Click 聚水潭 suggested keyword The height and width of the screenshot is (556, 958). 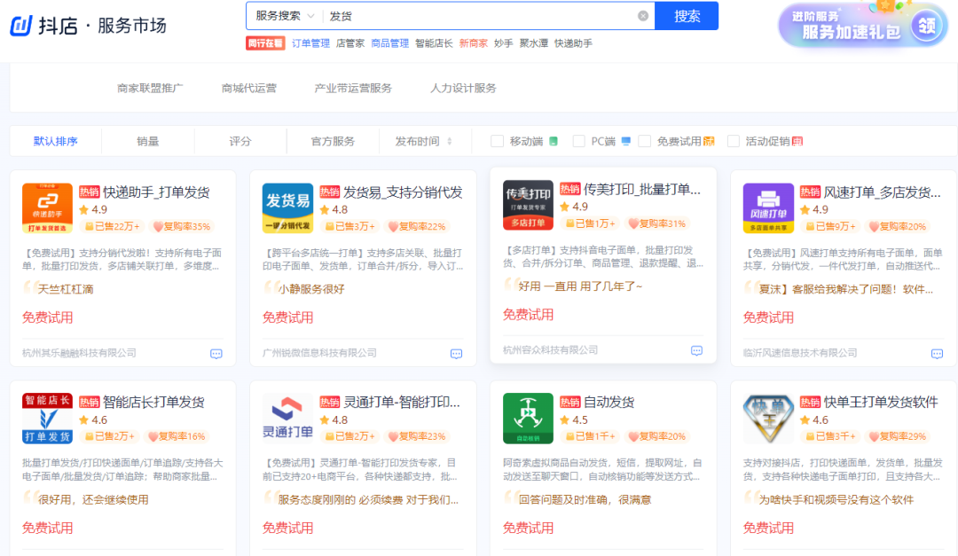[x=533, y=43]
